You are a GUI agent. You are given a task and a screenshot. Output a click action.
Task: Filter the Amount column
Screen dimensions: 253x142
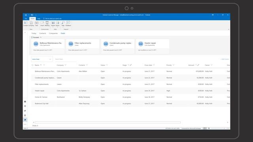coord(196,65)
